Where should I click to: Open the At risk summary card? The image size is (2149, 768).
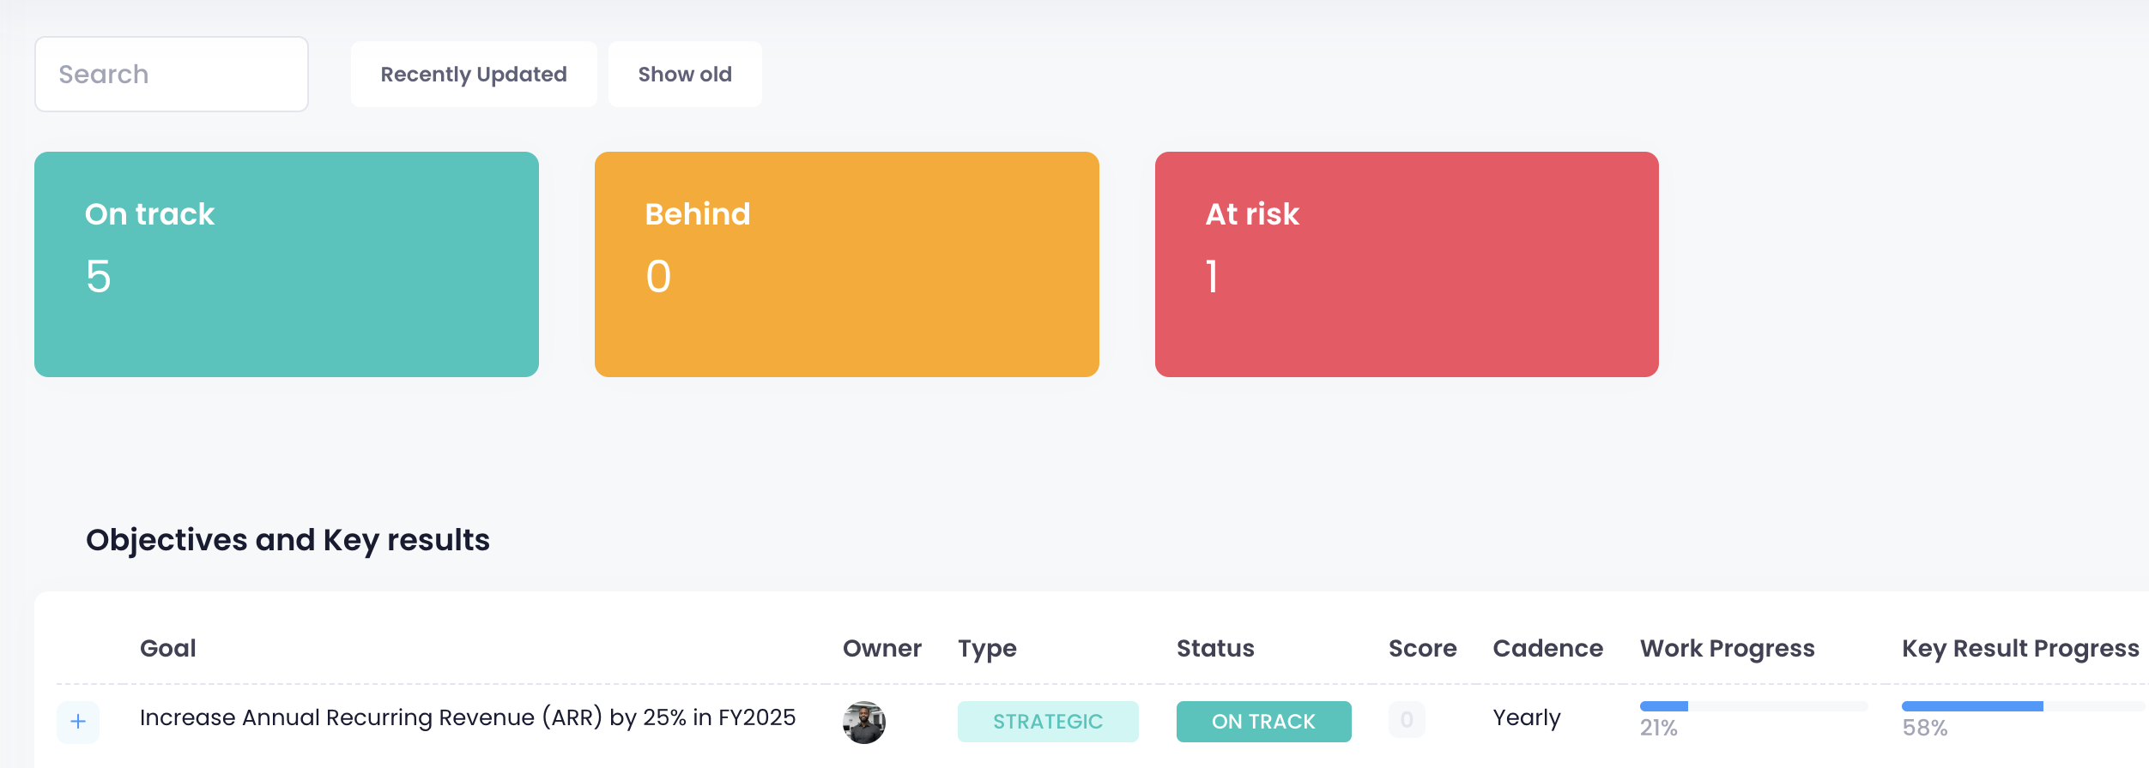coord(1407,263)
